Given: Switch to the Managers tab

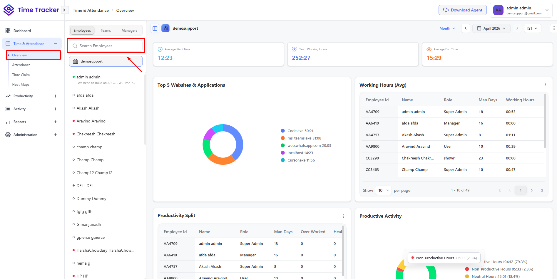Looking at the screenshot, I should pyautogui.click(x=129, y=31).
